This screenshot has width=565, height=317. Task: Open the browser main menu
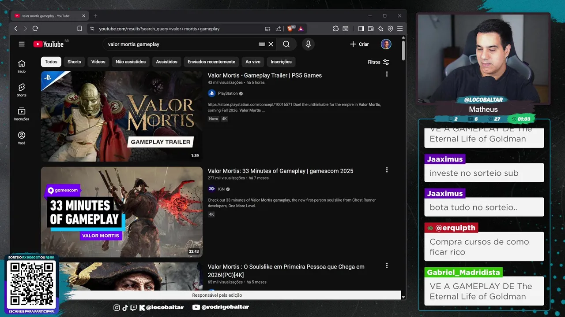pos(400,29)
